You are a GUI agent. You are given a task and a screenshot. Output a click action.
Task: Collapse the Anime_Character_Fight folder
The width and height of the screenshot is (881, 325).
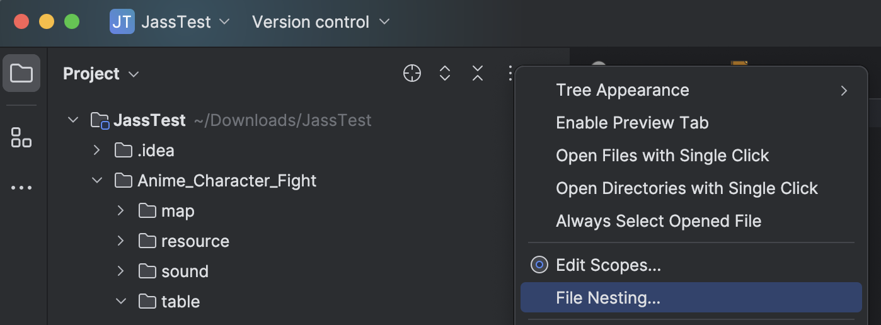[97, 181]
